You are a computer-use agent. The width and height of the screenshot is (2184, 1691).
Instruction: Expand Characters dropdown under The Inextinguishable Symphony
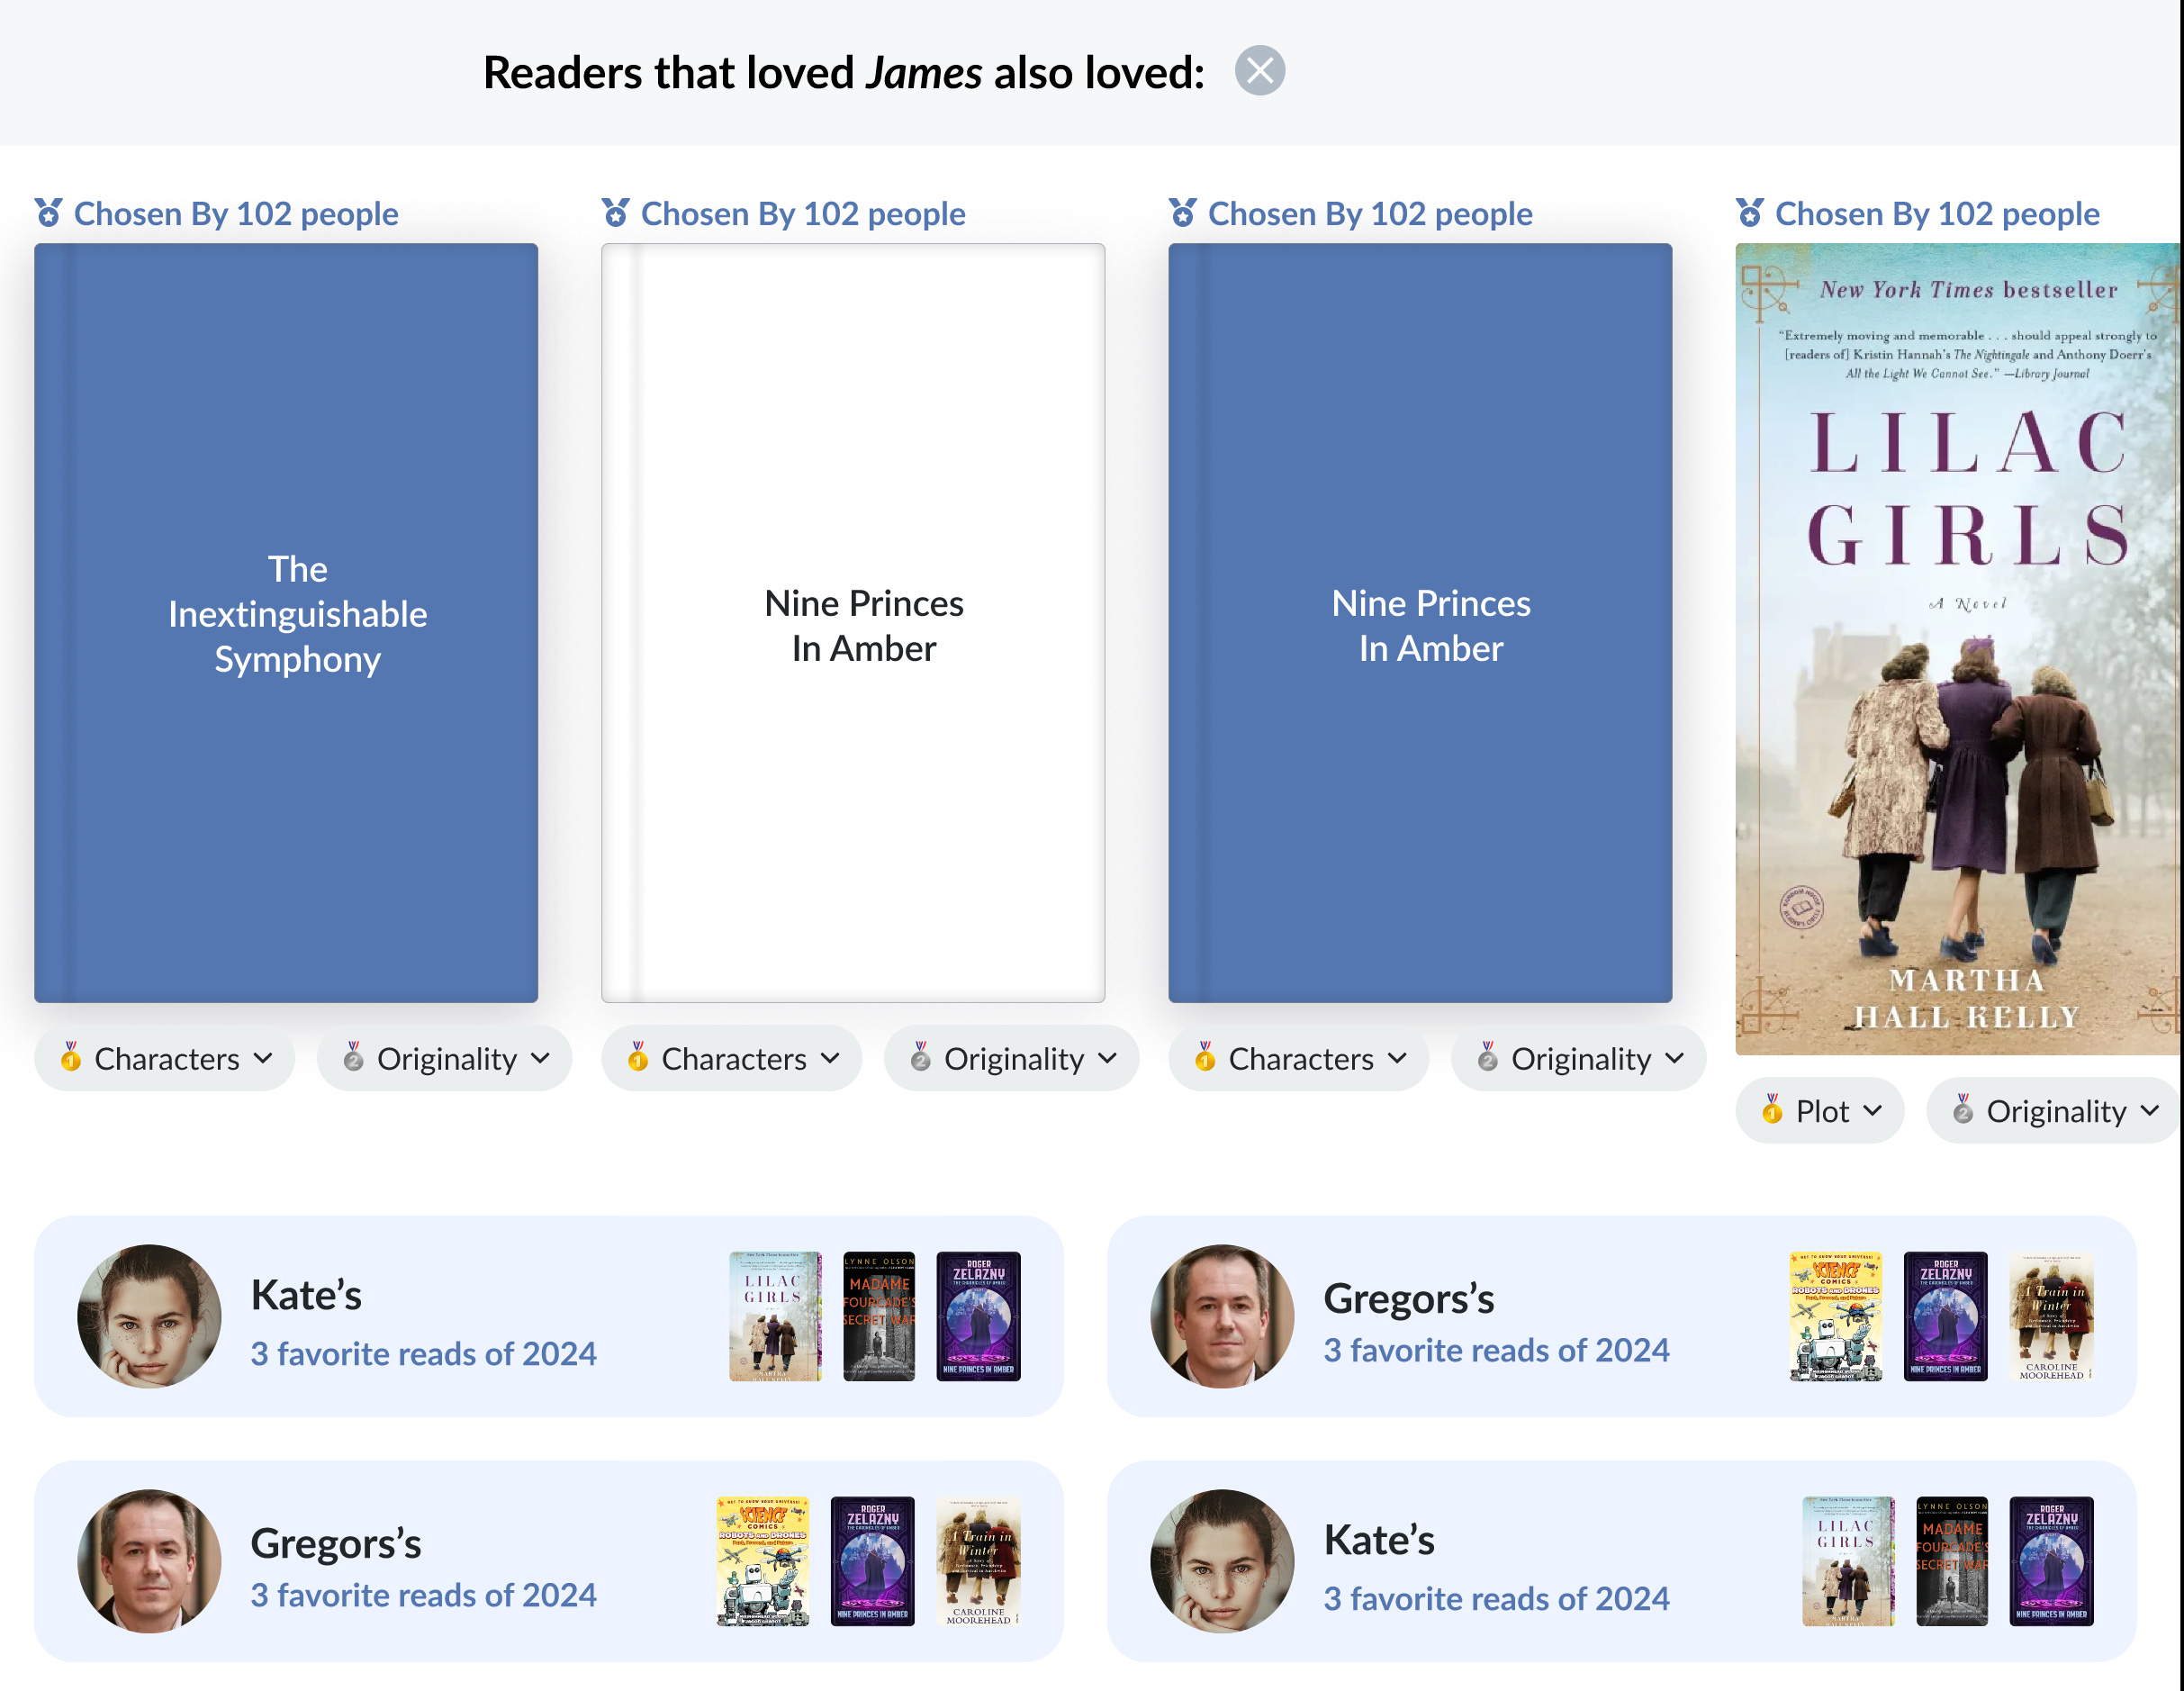click(165, 1058)
